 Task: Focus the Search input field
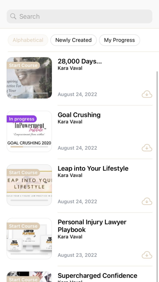click(79, 16)
